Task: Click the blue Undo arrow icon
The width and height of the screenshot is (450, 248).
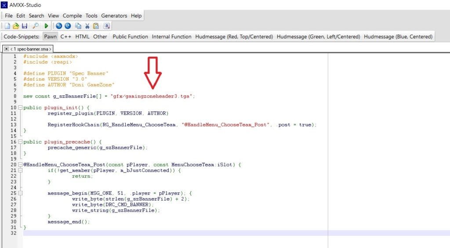Action: pos(59,26)
